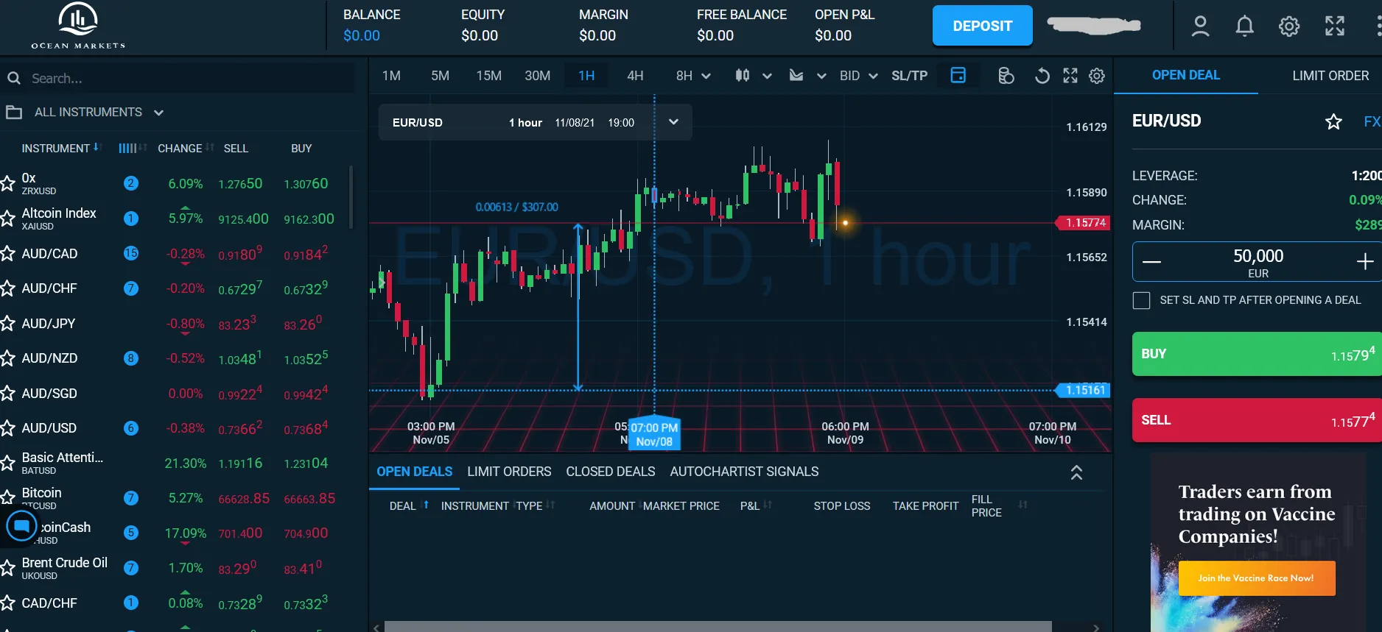This screenshot has width=1382, height=632.
Task: Expand the EUR/USD chart info chevron
Action: (x=673, y=122)
